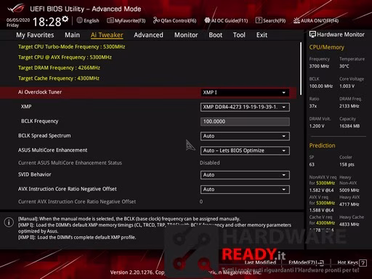Click the Hot Keys question mark icon
This screenshot has height=279, width=372.
[363, 263]
